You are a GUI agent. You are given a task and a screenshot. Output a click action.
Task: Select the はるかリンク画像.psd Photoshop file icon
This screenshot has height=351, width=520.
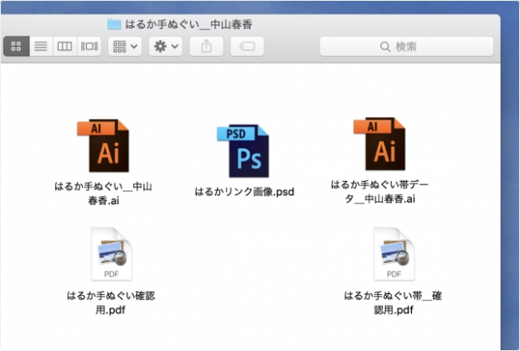[x=243, y=151]
